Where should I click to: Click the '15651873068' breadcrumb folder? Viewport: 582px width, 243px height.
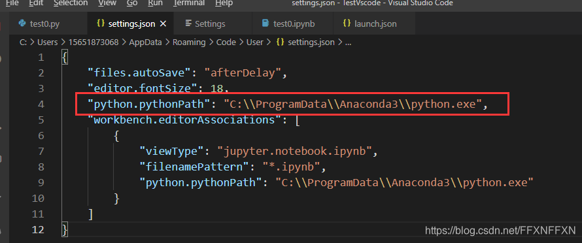pos(93,42)
